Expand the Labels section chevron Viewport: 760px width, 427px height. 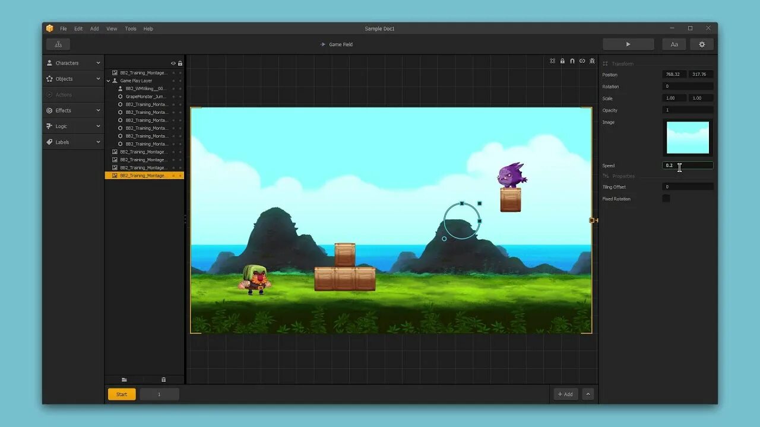98,142
